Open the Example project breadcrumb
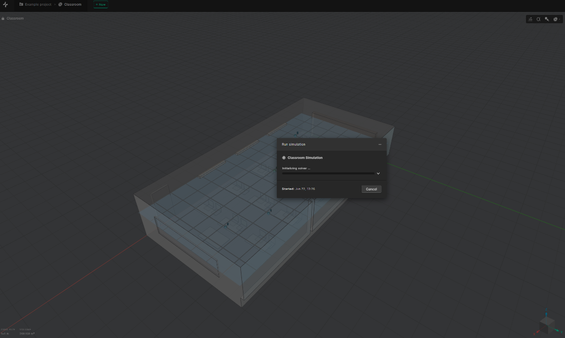Image resolution: width=565 pixels, height=338 pixels. [x=38, y=4]
